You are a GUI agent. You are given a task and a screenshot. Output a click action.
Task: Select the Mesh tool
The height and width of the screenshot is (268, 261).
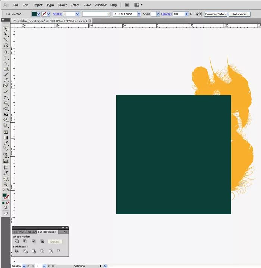pos(6,132)
